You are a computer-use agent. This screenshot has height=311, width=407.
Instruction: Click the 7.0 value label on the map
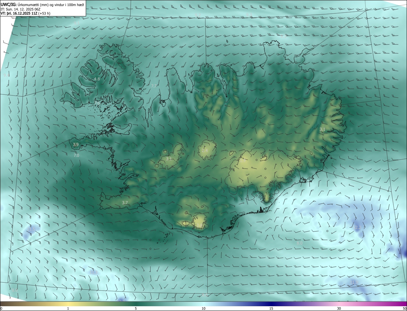[x=76, y=155]
